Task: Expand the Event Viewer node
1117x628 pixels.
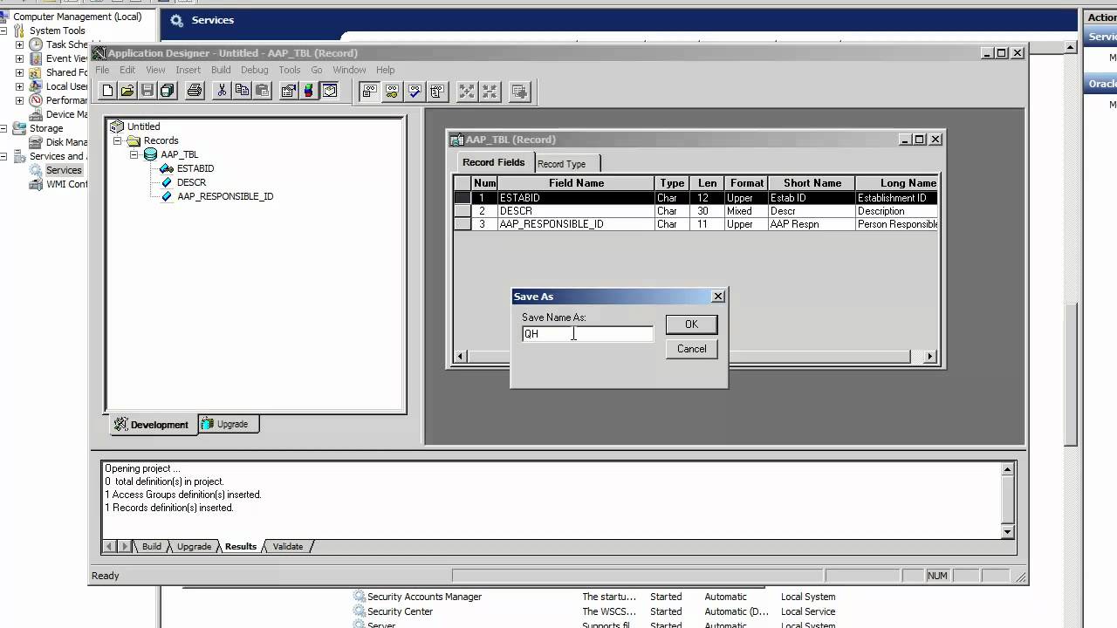Action: pyautogui.click(x=19, y=58)
